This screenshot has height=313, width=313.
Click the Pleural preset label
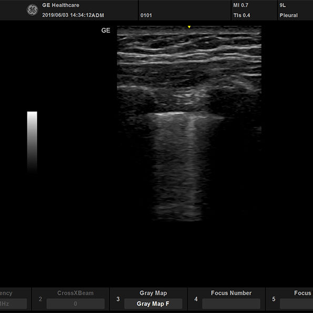288,15
